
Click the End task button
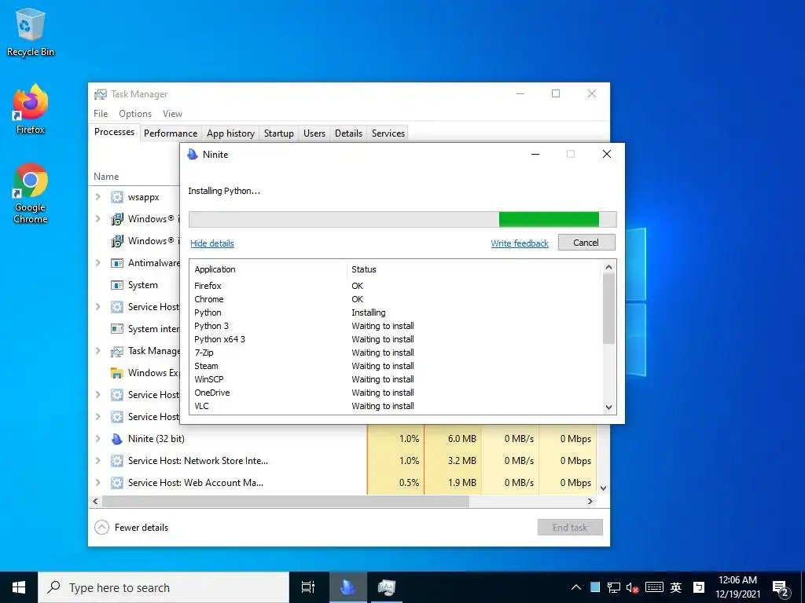pos(570,527)
